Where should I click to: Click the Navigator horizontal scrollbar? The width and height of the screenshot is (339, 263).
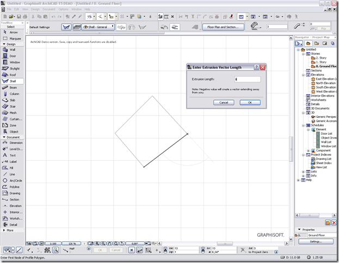coord(309,215)
